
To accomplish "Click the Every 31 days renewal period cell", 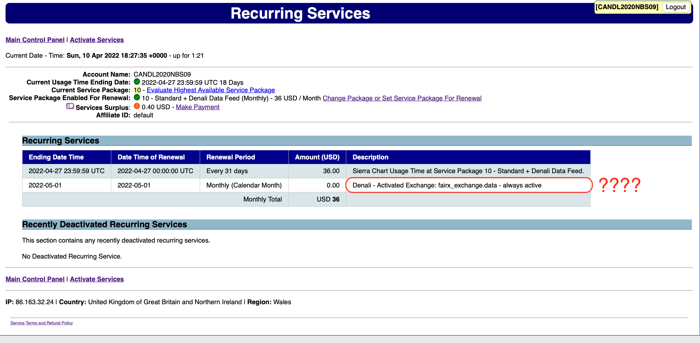I will (x=244, y=171).
